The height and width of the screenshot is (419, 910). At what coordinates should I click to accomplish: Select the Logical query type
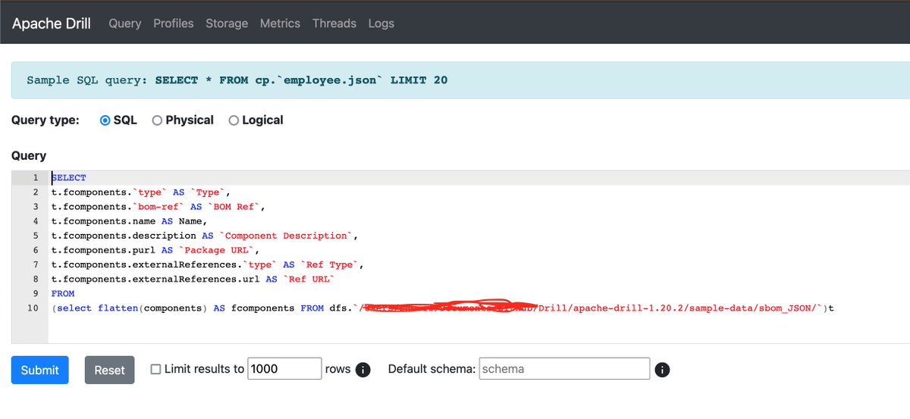[x=234, y=120]
